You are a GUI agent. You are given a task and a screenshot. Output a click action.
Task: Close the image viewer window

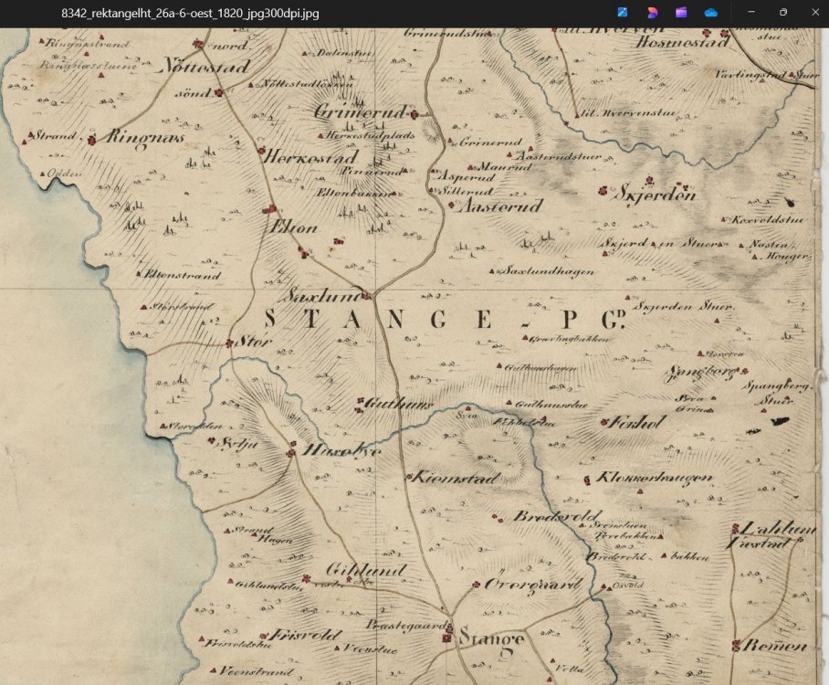pyautogui.click(x=813, y=13)
